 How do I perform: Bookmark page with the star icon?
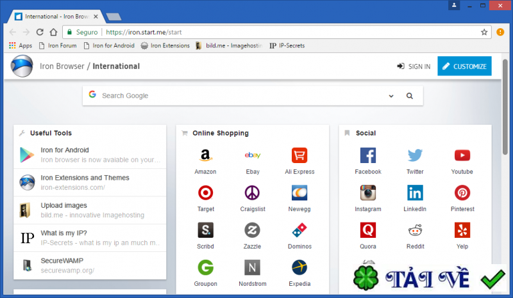tap(484, 32)
